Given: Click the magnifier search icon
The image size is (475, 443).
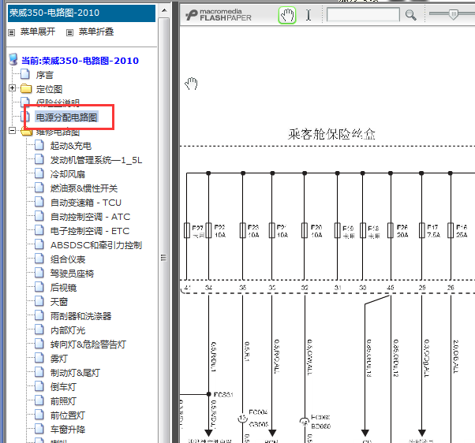Looking at the screenshot, I should (410, 15).
